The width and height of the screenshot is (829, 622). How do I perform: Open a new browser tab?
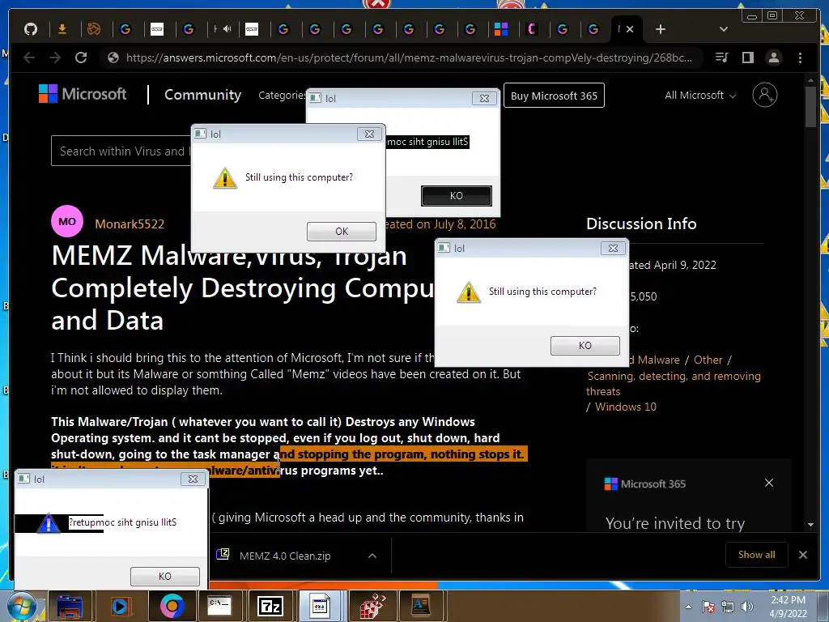tap(661, 29)
